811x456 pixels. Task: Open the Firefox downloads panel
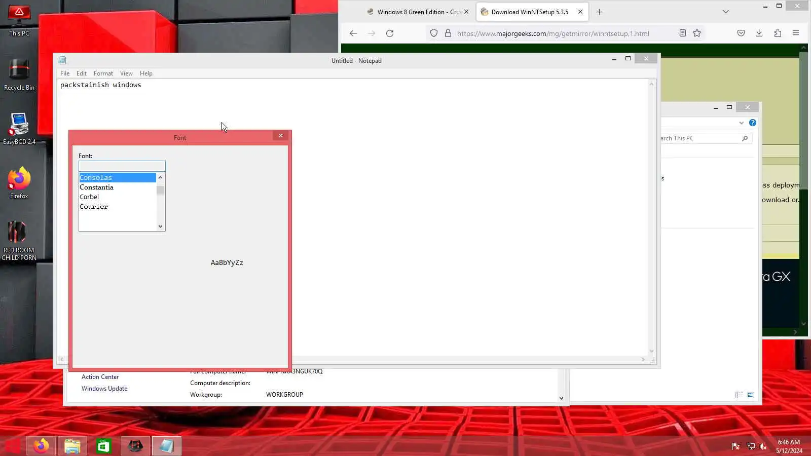[759, 33]
